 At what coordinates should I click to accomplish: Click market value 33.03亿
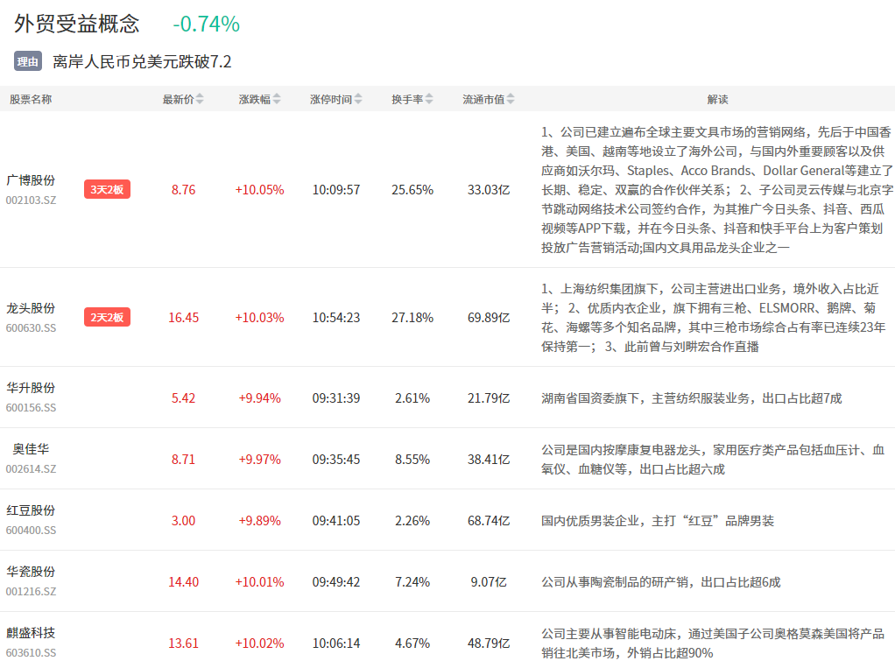pyautogui.click(x=489, y=190)
